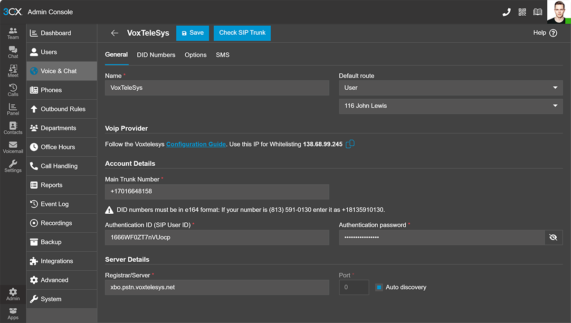This screenshot has width=571, height=323.
Task: Open Users in the admin menu
Action: [x=62, y=52]
